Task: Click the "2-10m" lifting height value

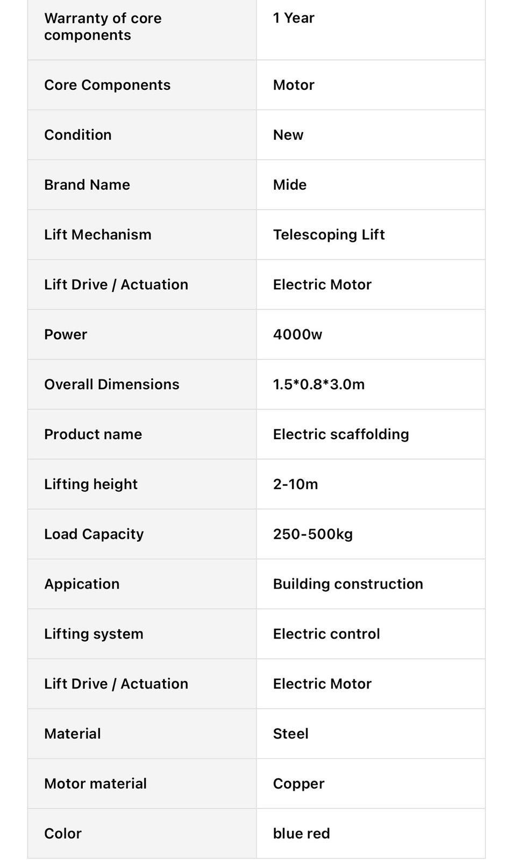Action: [295, 484]
